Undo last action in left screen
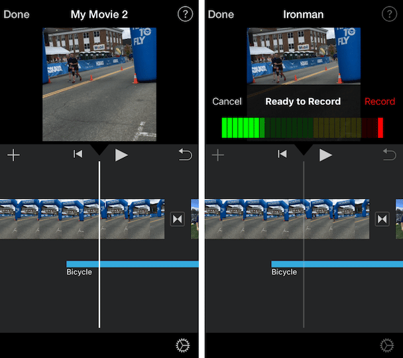Viewport: 403px width, 358px height. coord(185,154)
